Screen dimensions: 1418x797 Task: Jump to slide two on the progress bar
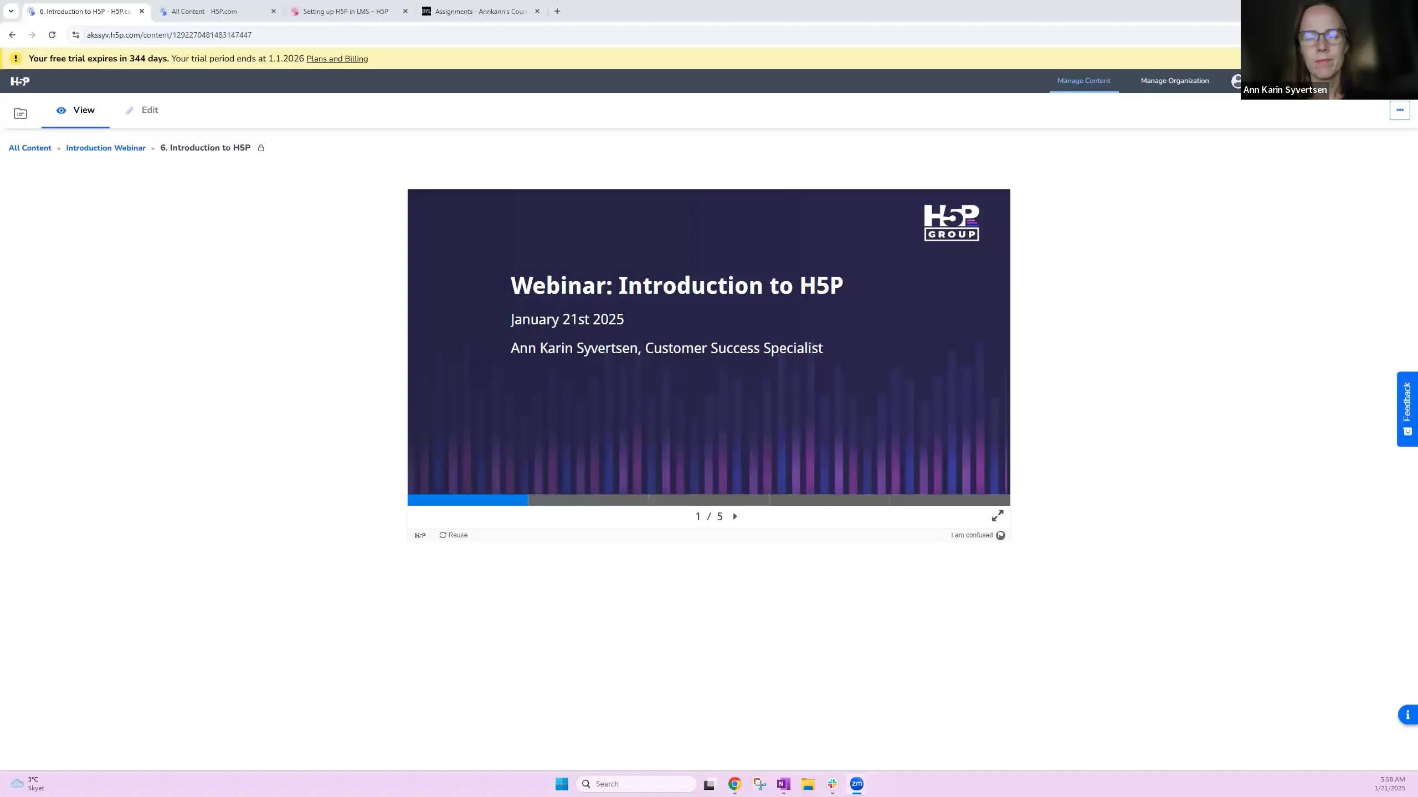[587, 500]
